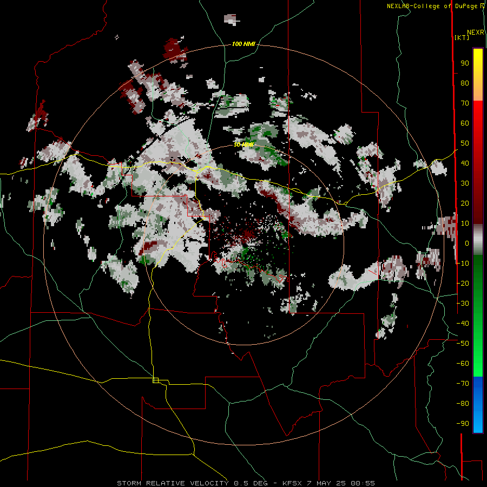The width and height of the screenshot is (487, 487).
Task: Click the -60 value on velocity scale
Action: [463, 364]
